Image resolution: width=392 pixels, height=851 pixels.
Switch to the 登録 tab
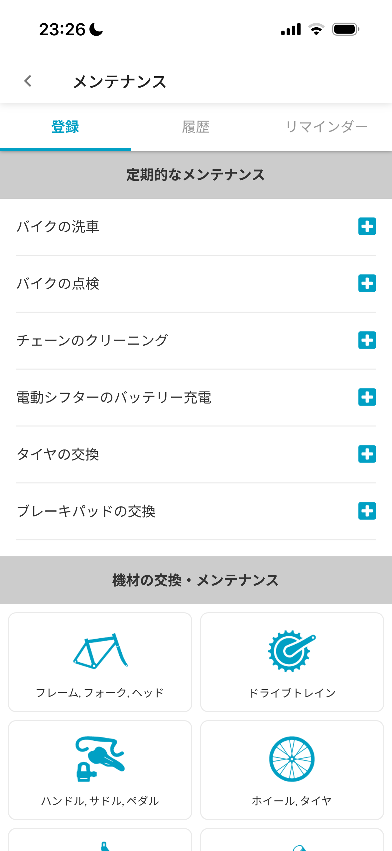65,127
